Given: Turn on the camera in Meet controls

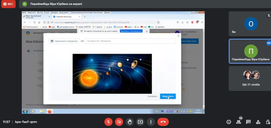Looking at the screenshot, I should point(119,122).
